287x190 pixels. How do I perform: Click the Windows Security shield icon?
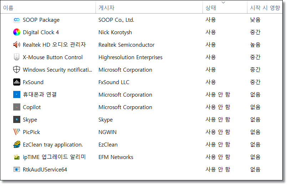(17, 70)
